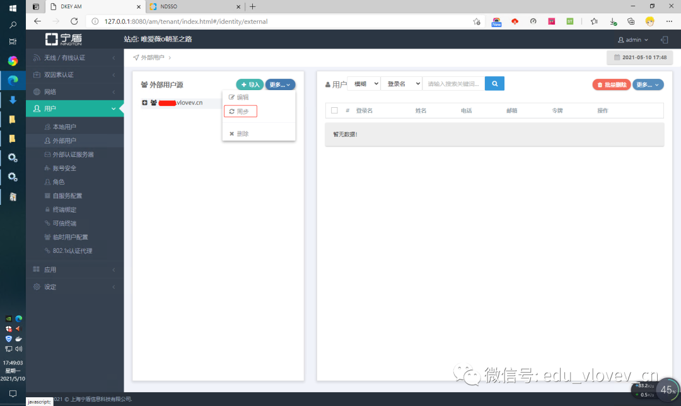Expand the 网络 sidebar menu
Viewport: 681px width, 406px height.
pyautogui.click(x=74, y=91)
